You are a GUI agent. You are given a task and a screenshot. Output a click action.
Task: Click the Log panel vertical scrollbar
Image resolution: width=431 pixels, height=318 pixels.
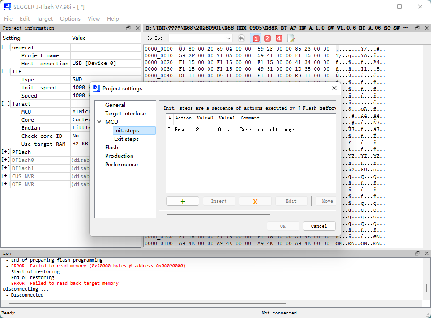[x=427, y=288]
